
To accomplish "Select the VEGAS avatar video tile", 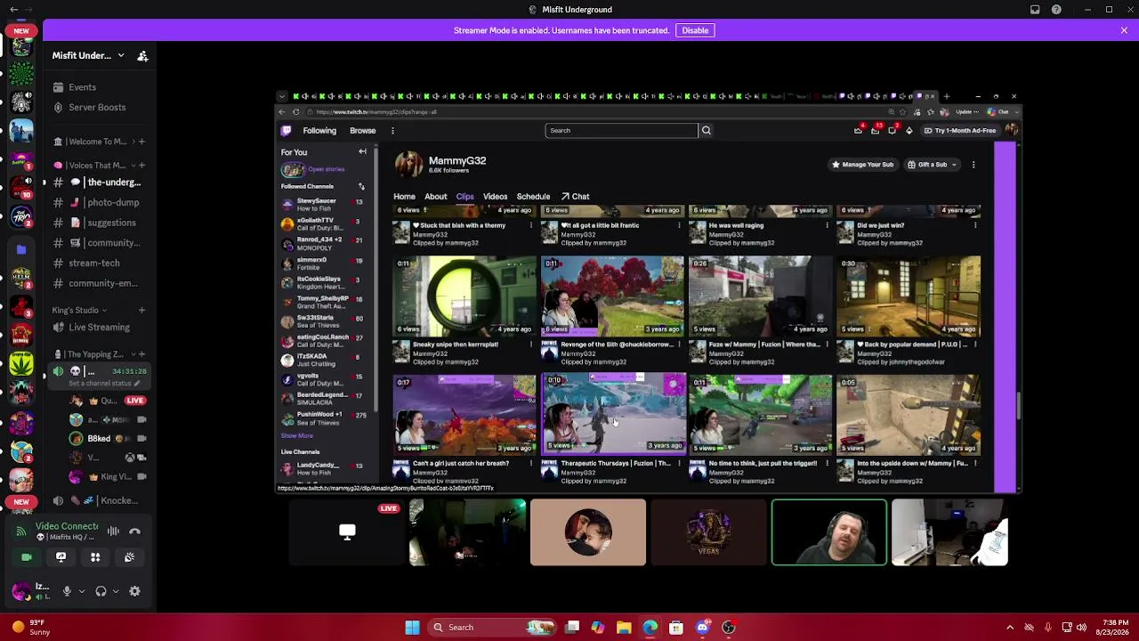I will point(708,532).
